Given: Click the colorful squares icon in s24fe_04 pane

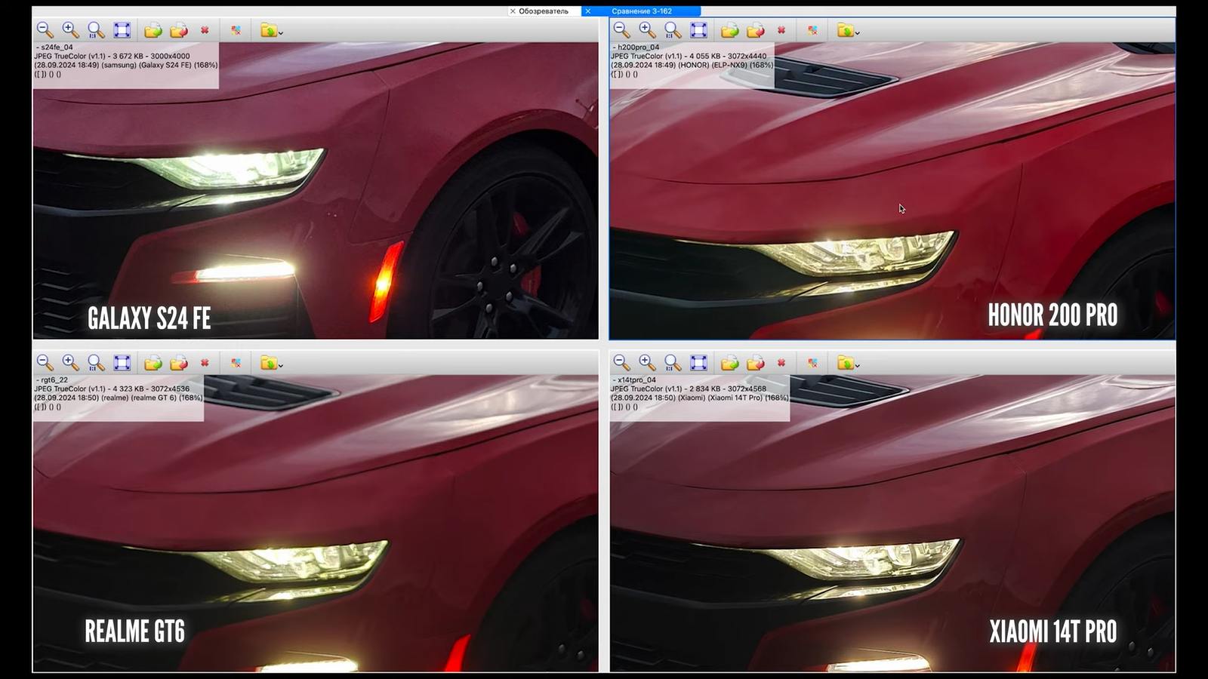Looking at the screenshot, I should click(236, 30).
